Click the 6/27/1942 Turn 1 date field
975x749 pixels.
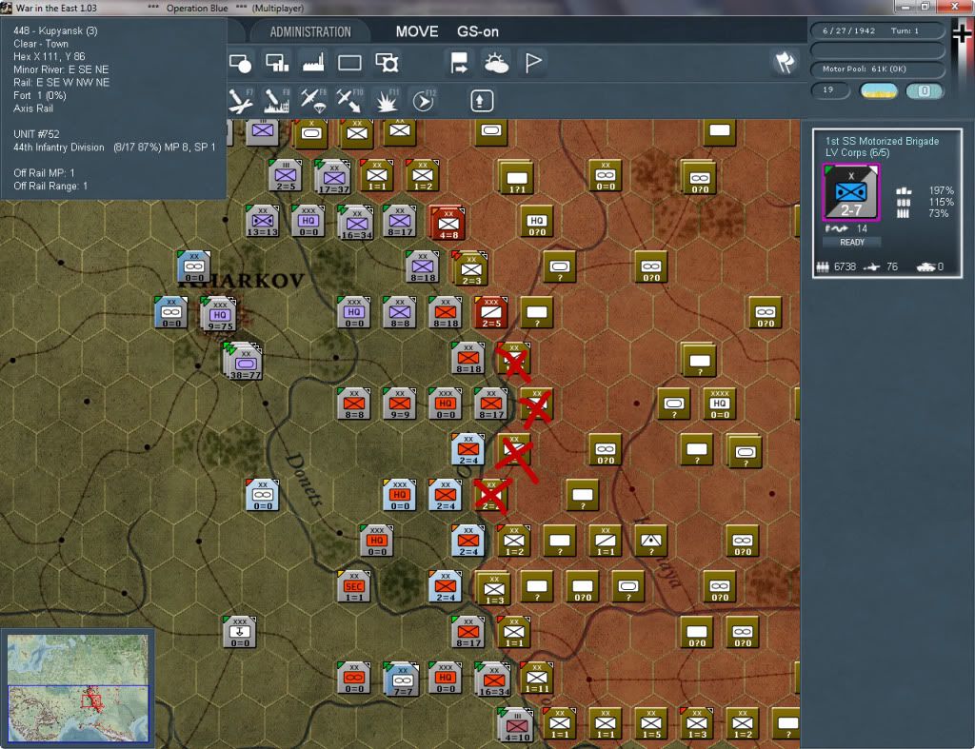pyautogui.click(x=876, y=30)
